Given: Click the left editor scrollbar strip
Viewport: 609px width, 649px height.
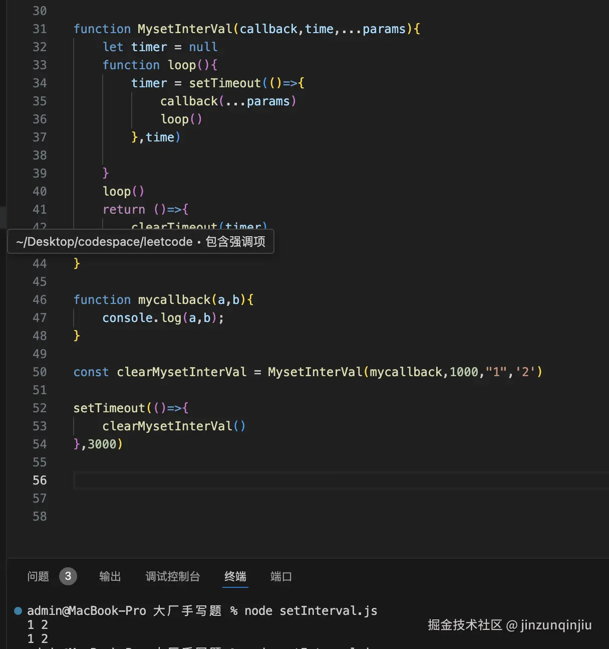Looking at the screenshot, I should [4, 216].
